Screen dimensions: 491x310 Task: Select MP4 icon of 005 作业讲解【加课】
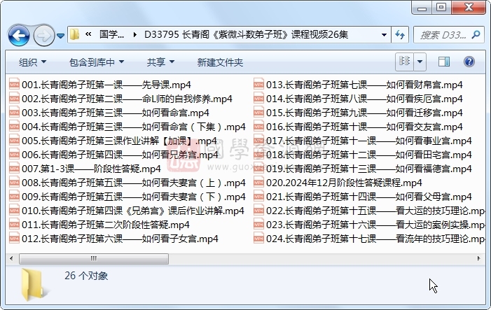(x=14, y=141)
